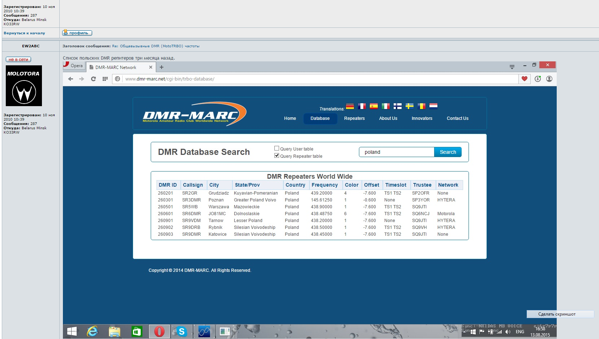The width and height of the screenshot is (599, 339).
Task: Click the DMR ID column header
Action: [x=168, y=185]
